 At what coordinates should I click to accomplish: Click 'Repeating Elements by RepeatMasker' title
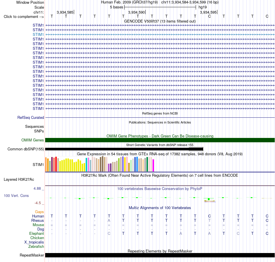(x=160, y=251)
